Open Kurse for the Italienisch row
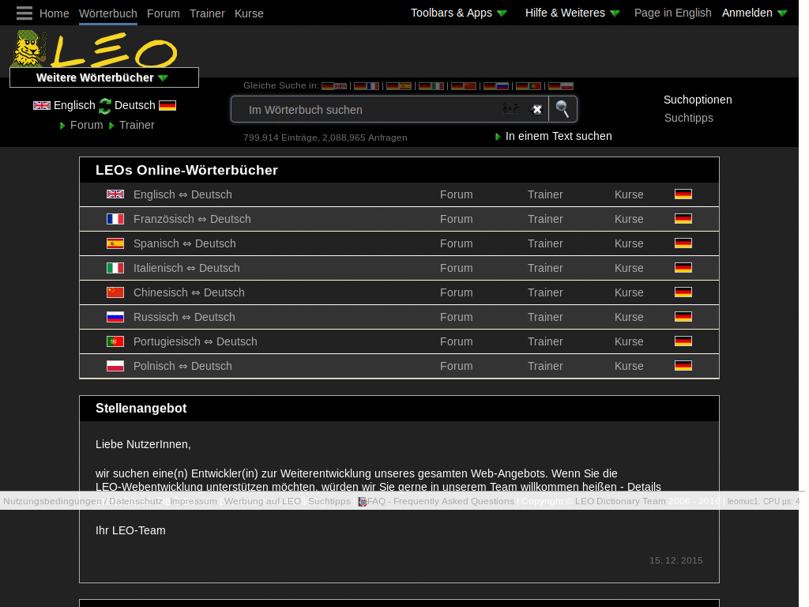 point(629,268)
